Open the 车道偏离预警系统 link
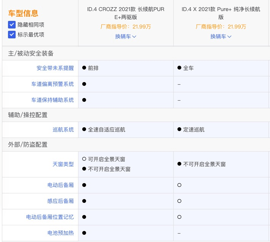This screenshot has height=242, width=270. pyautogui.click(x=53, y=84)
